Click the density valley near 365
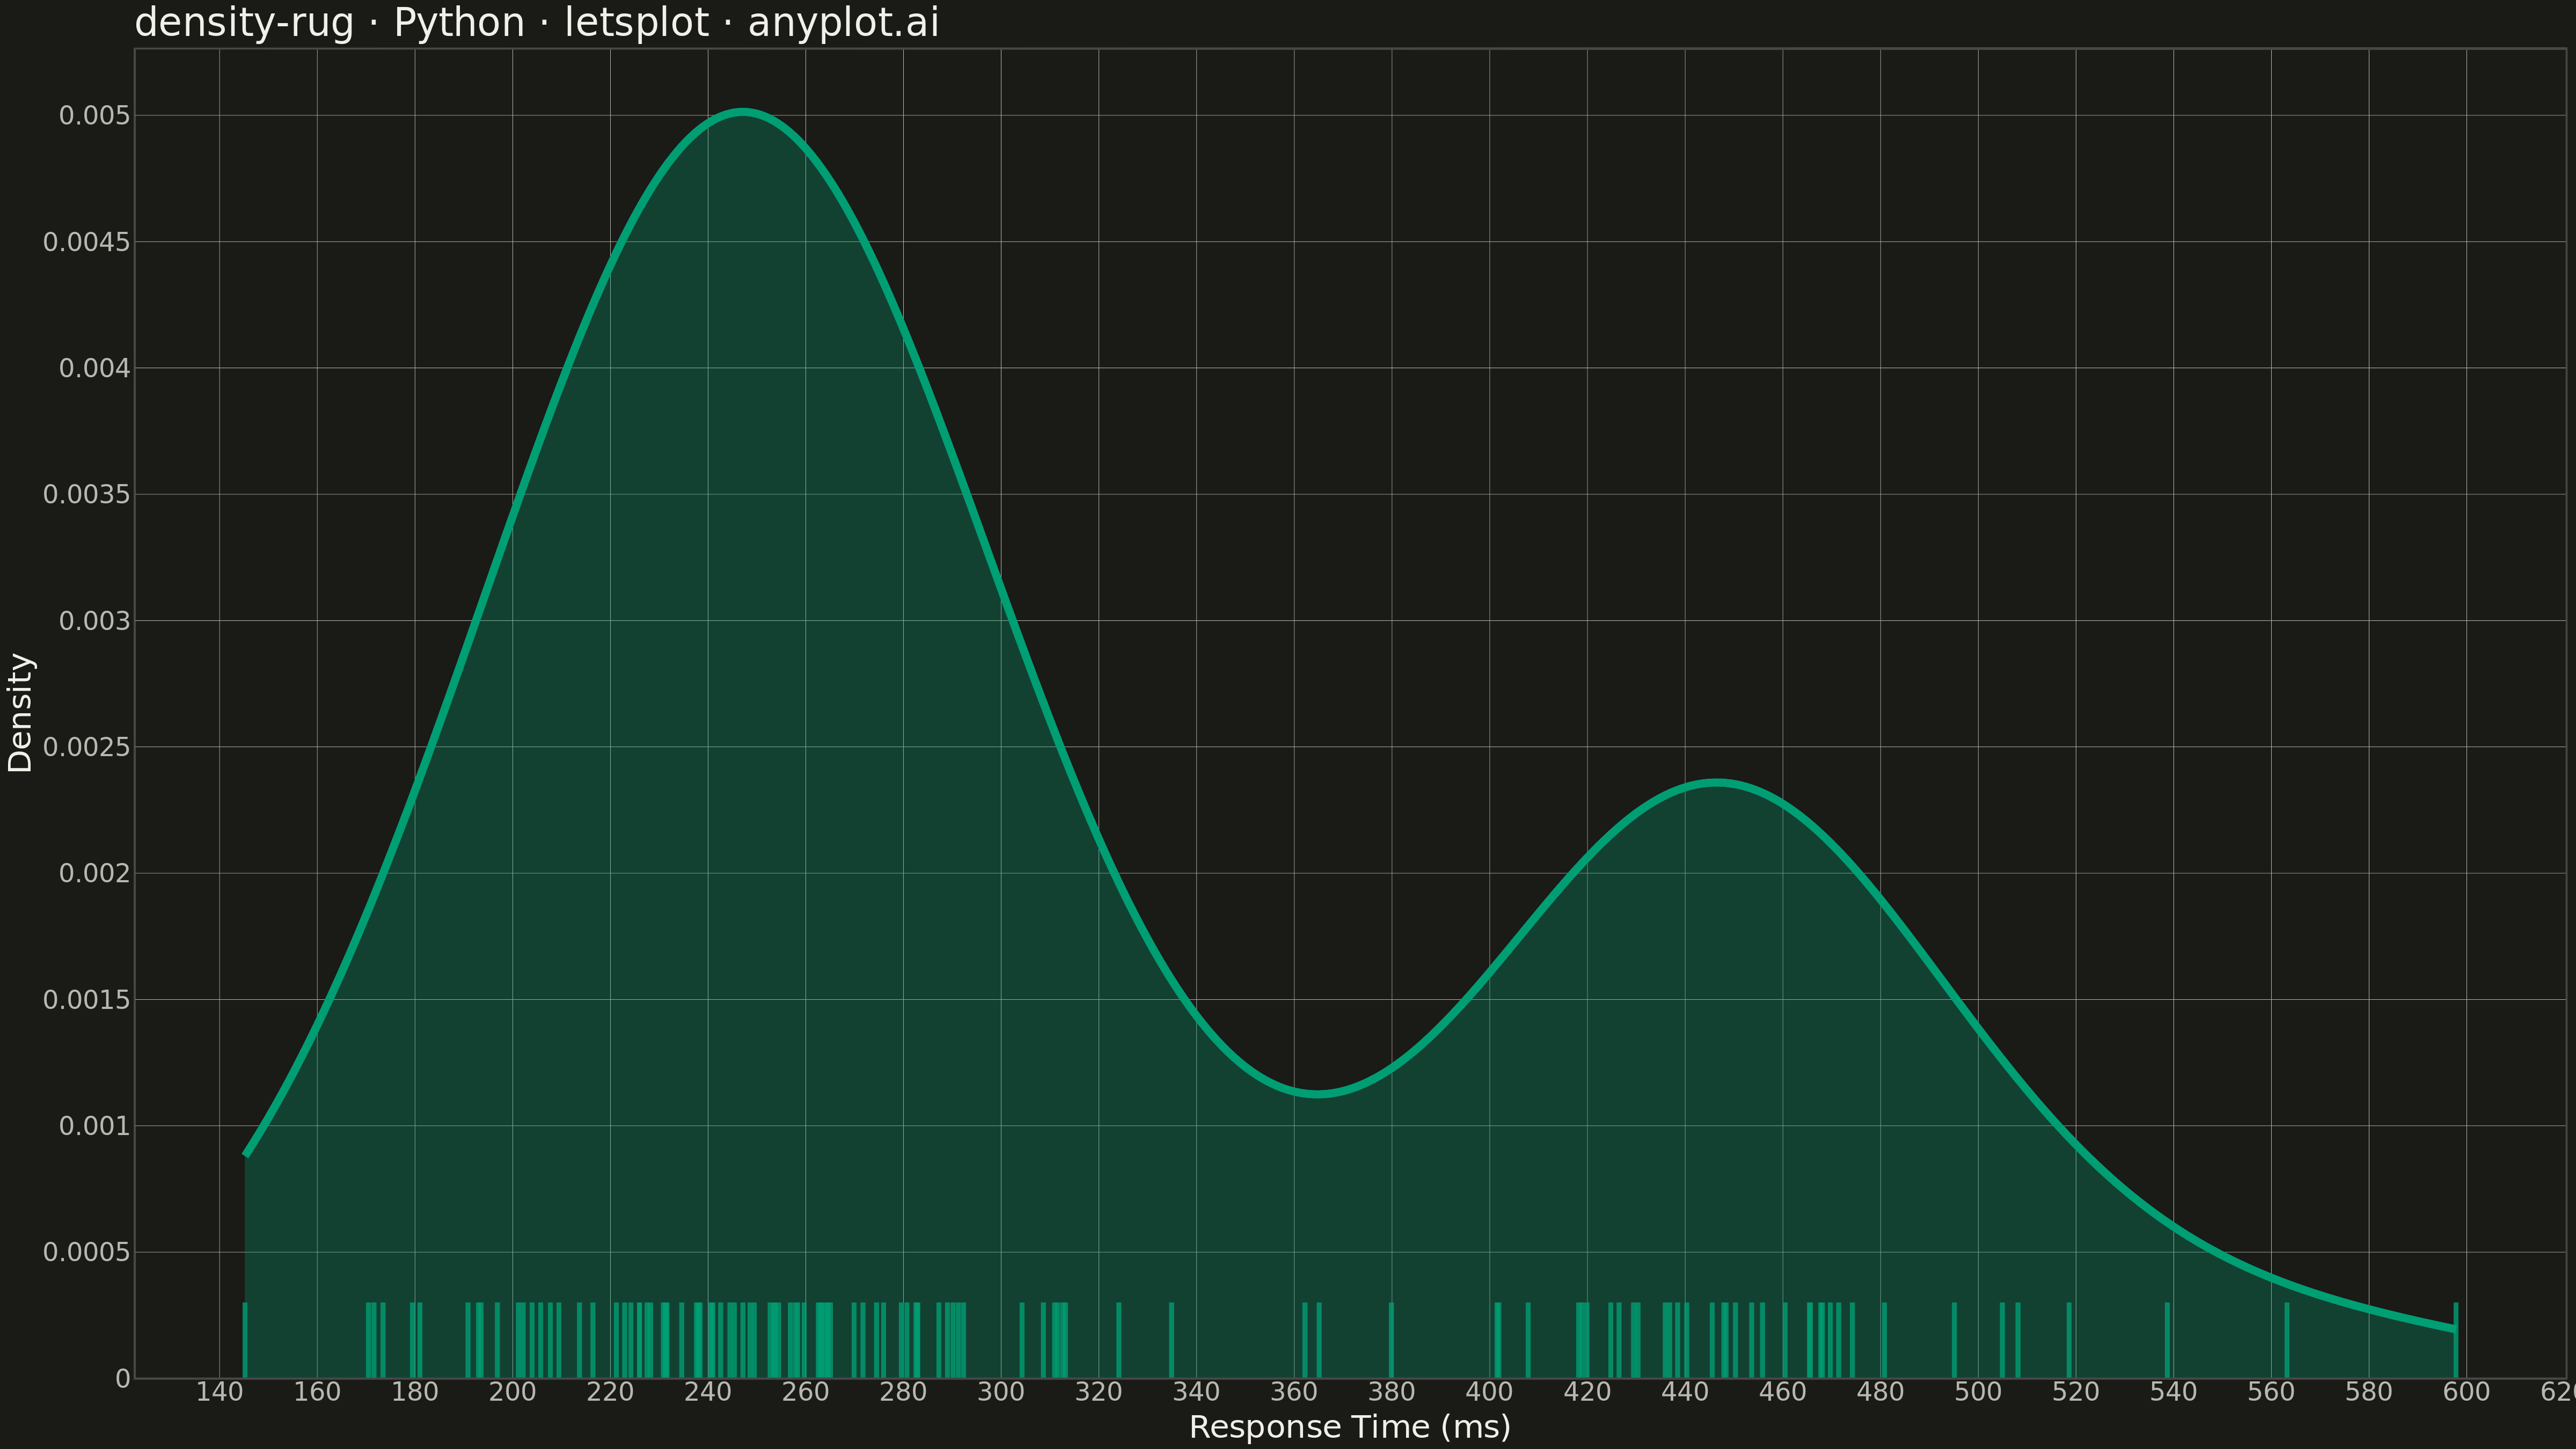Screen dimensions: 2576x1449 [1318, 1093]
